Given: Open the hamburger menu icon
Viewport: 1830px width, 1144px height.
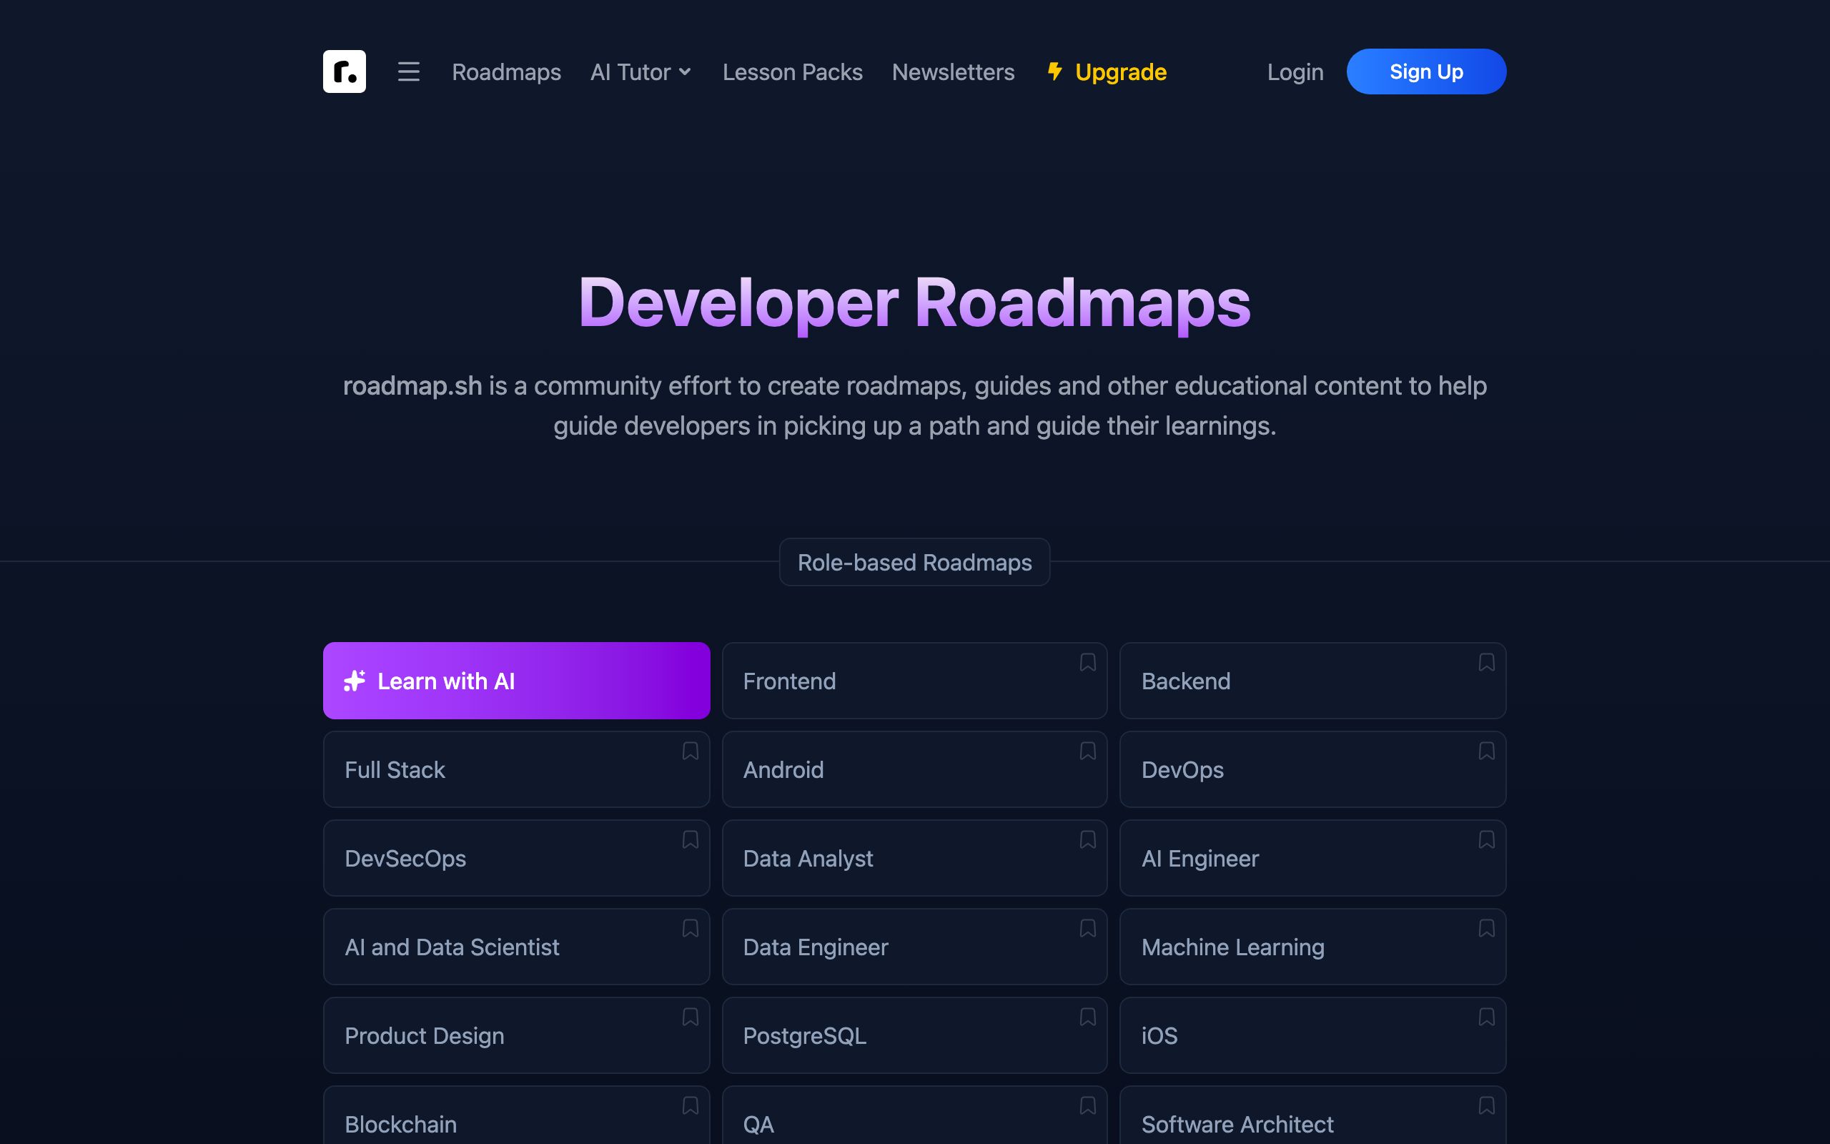Looking at the screenshot, I should (x=408, y=72).
